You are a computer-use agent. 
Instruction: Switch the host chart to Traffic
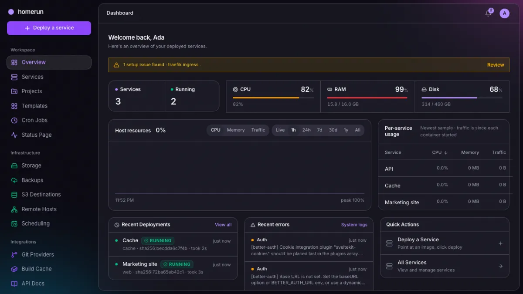258,130
